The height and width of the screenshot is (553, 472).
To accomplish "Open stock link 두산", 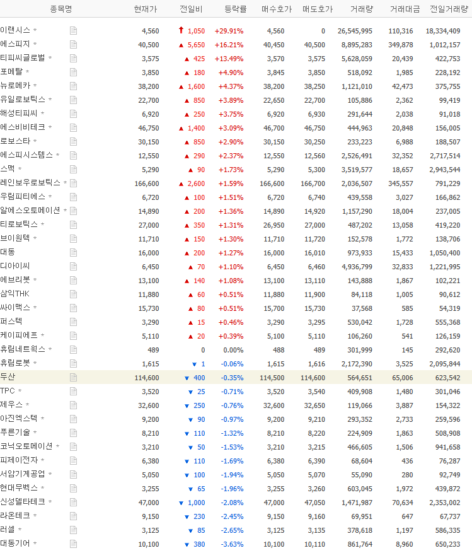I will pos(8,376).
